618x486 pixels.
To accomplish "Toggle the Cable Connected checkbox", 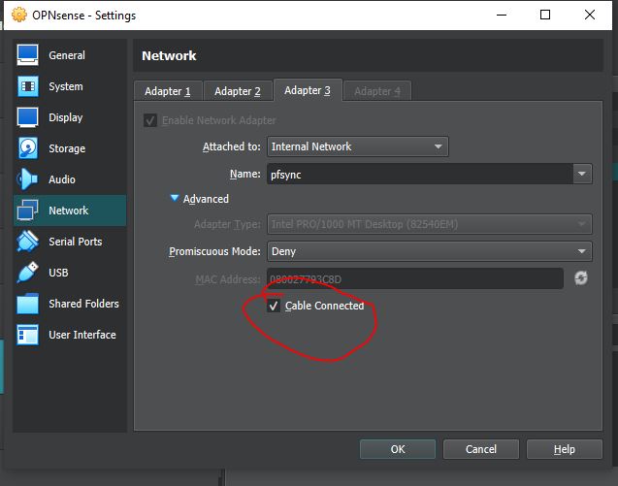I will coord(274,306).
